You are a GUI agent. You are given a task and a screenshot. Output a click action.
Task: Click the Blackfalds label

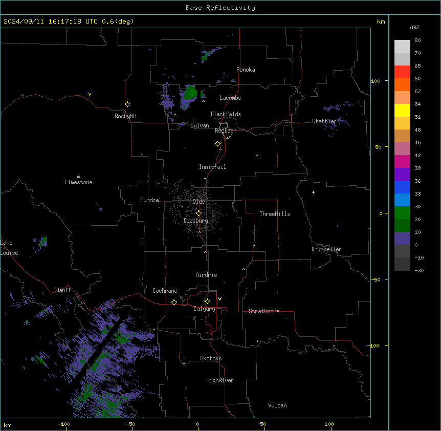(226, 114)
